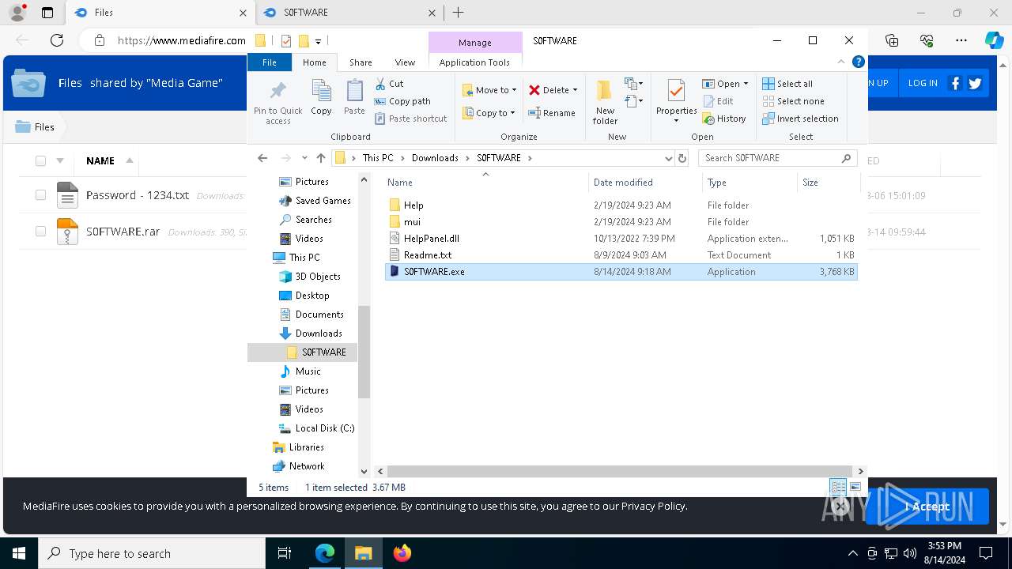Viewport: 1012px width, 569px height.
Task: Open Explorer Help question-mark icon
Action: (859, 62)
